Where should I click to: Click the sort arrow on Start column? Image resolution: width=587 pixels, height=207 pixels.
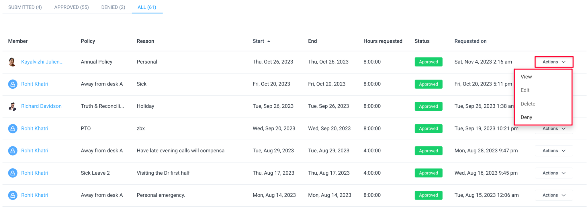(x=269, y=41)
